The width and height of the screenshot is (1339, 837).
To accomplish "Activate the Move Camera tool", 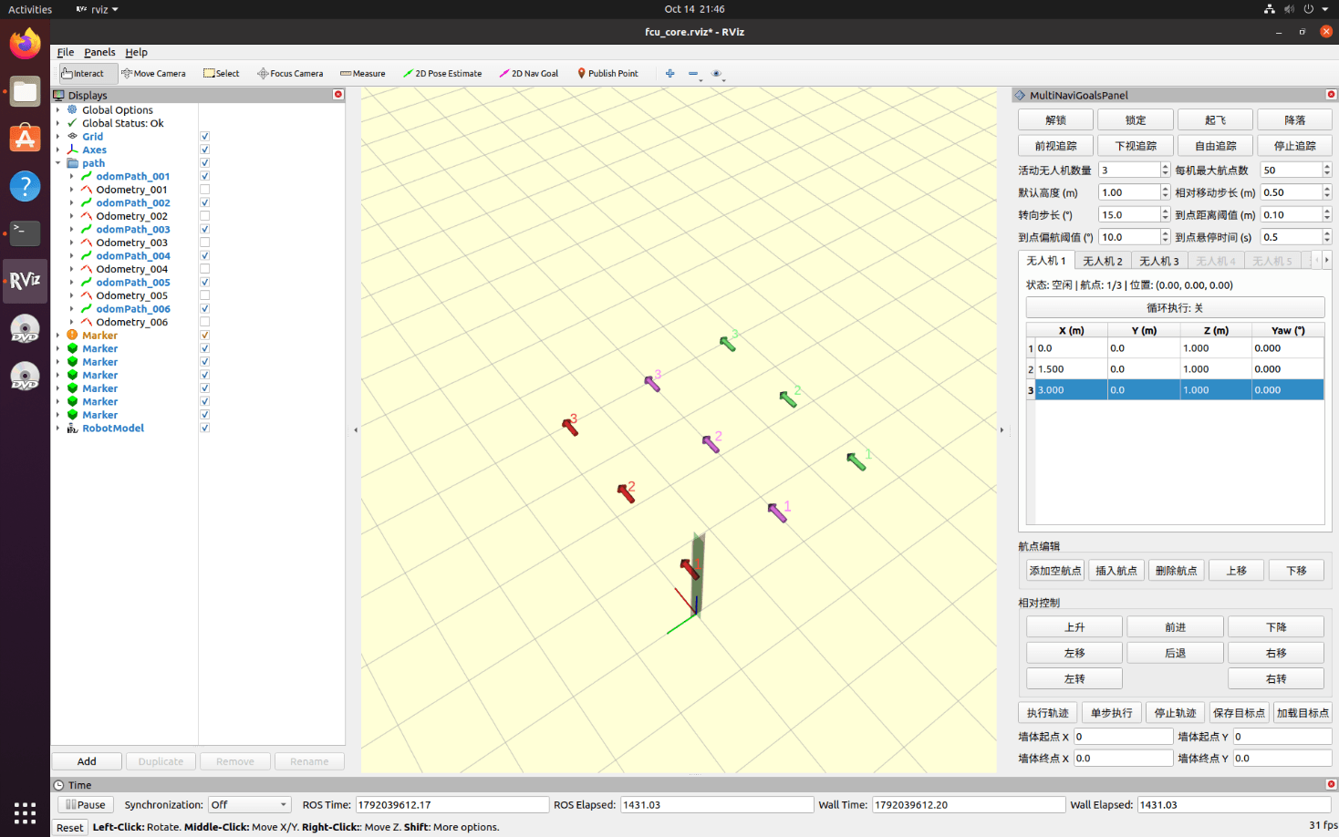I will click(153, 74).
